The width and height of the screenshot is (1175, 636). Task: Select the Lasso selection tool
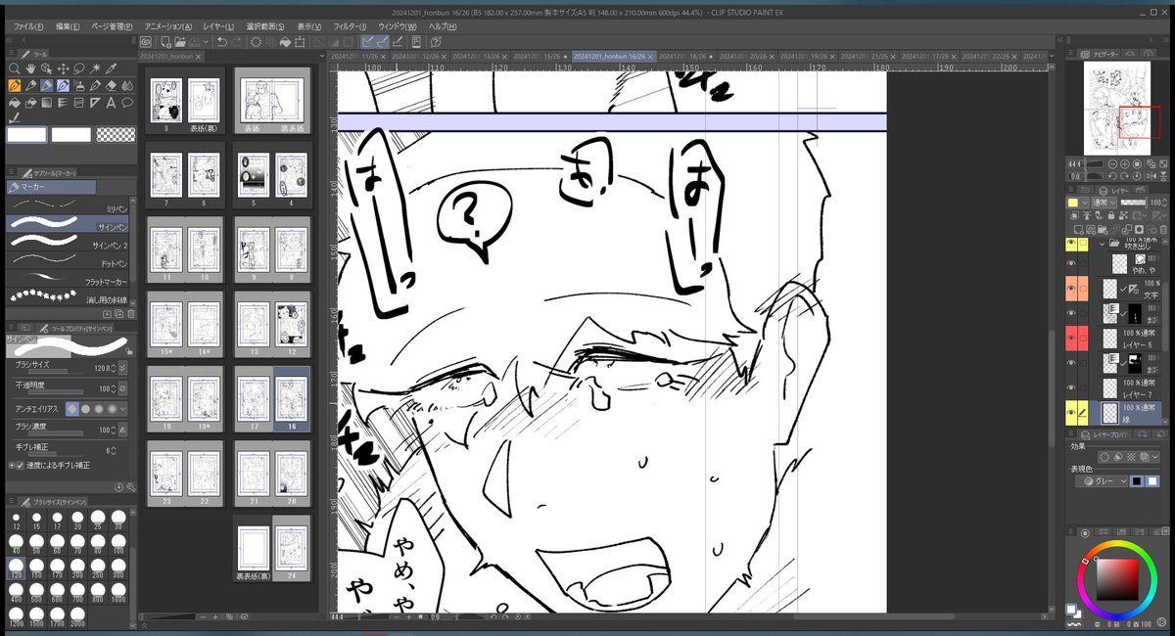[x=79, y=68]
